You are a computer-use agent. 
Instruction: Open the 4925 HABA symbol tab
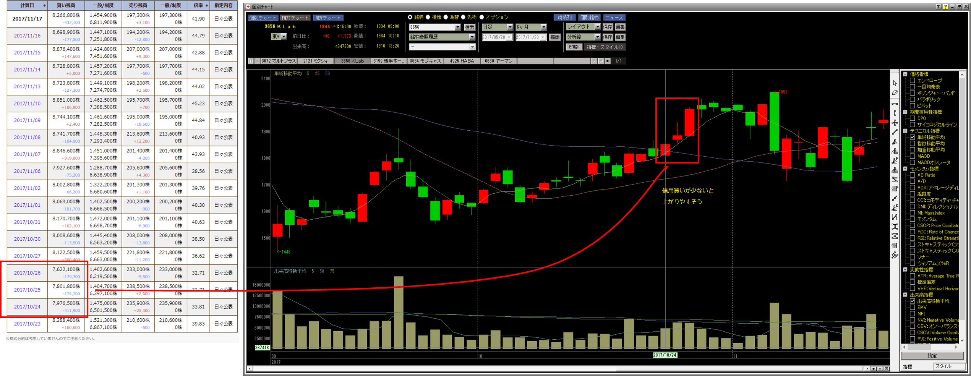[x=462, y=61]
